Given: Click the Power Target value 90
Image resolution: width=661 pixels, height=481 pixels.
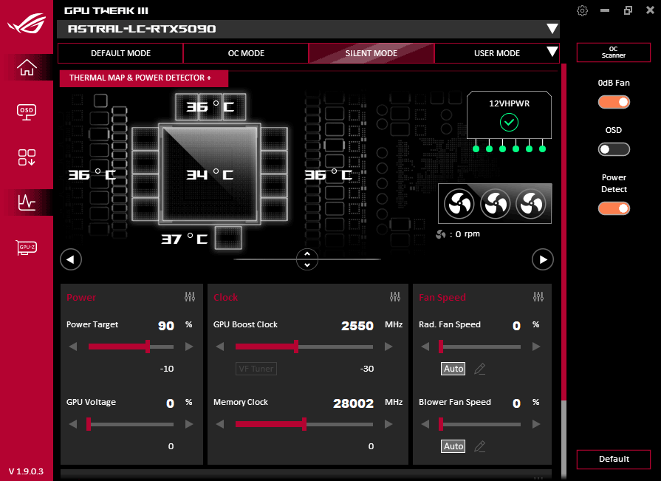Looking at the screenshot, I should pos(166,325).
